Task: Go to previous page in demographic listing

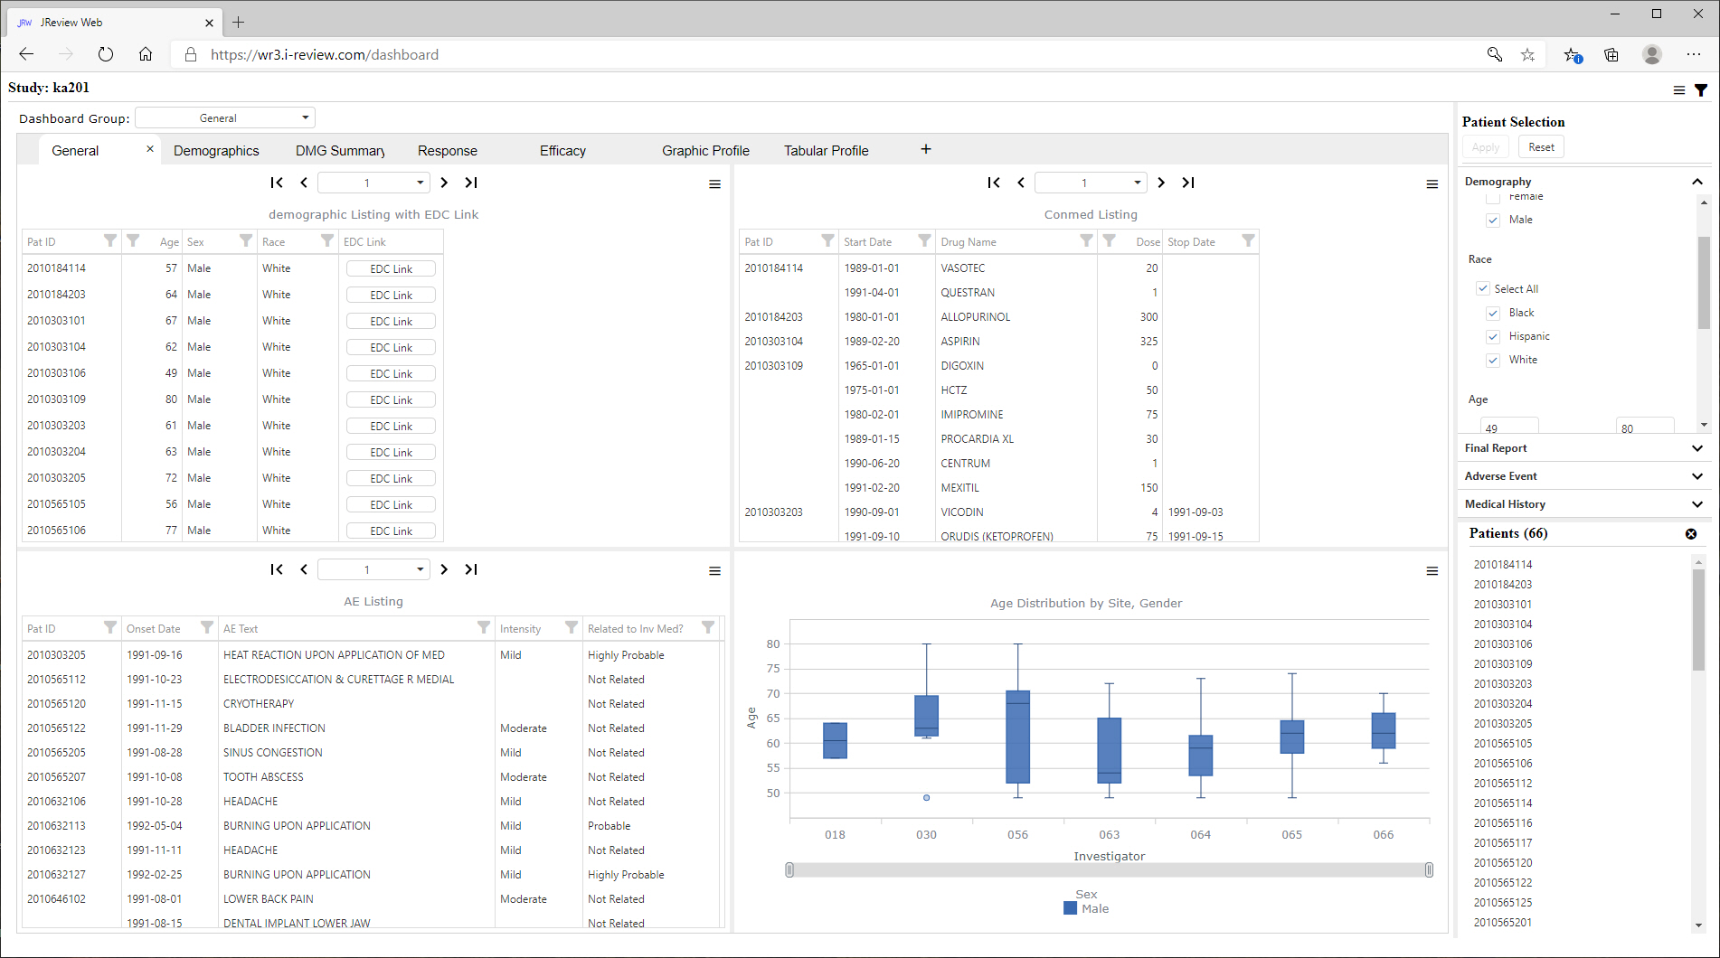Action: 304,183
